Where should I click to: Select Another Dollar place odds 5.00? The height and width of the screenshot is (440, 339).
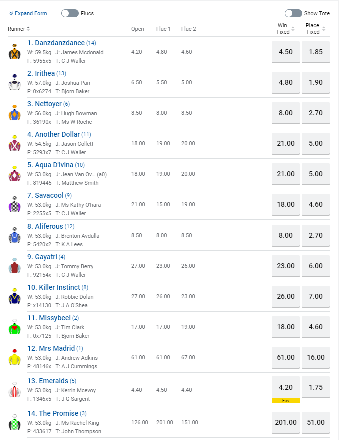point(316,143)
